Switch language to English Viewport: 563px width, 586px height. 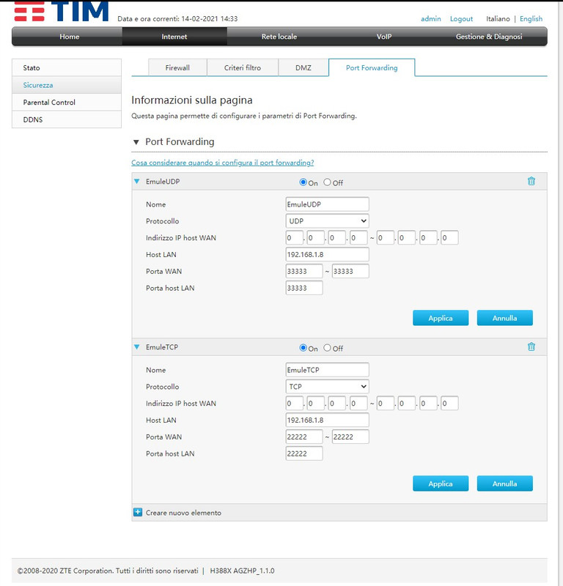click(531, 19)
